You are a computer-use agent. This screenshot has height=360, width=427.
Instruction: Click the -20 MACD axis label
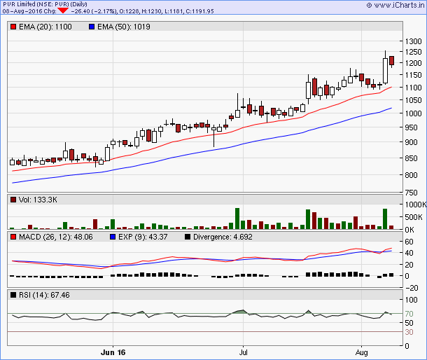click(x=411, y=288)
